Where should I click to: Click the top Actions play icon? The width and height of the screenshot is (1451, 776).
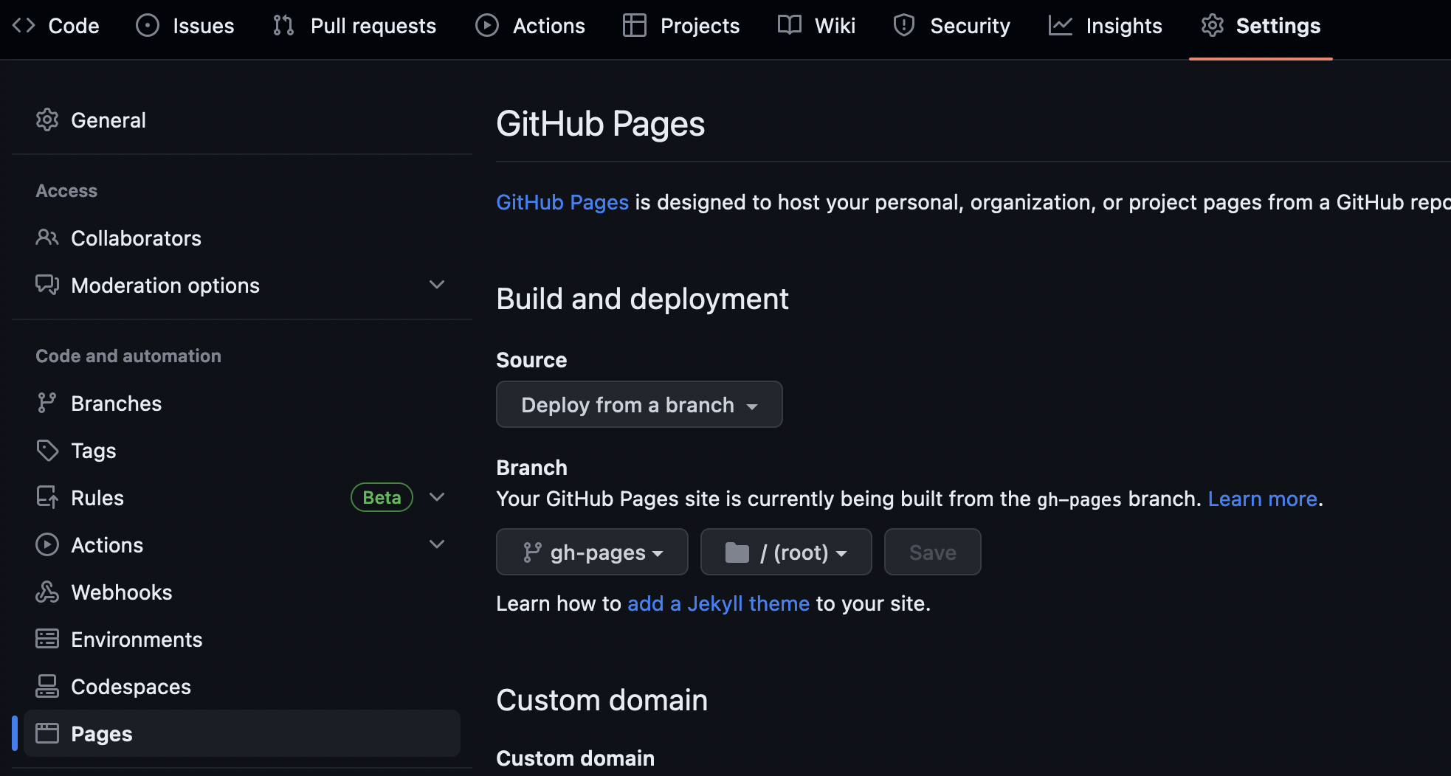pos(487,25)
